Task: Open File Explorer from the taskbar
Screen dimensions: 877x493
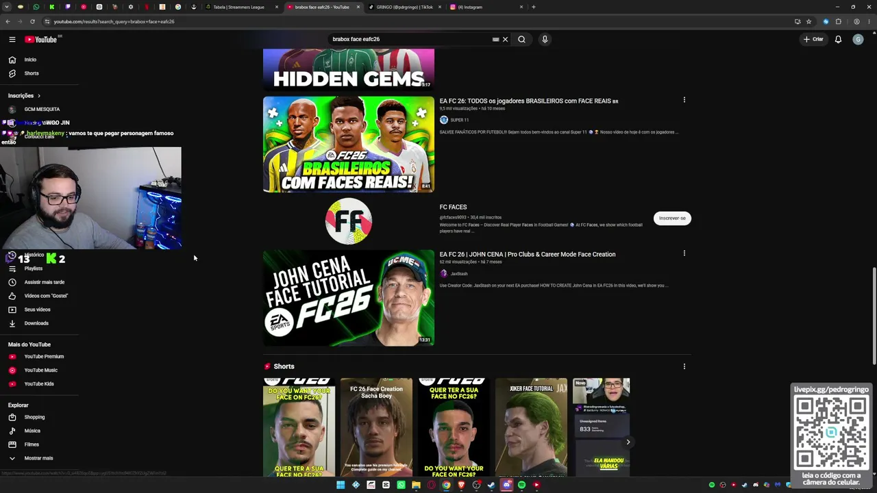Action: click(416, 485)
